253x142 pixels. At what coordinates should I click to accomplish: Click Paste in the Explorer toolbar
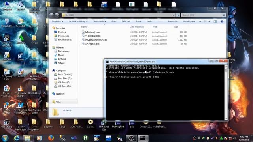138,21
